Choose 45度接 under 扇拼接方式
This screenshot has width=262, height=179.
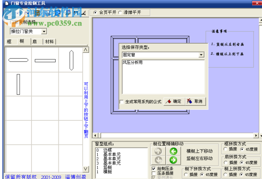coord(242,162)
